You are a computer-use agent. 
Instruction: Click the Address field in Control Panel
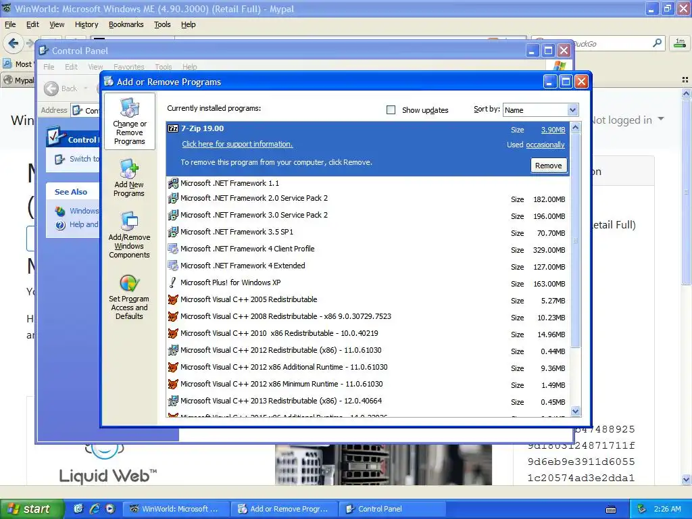(x=86, y=110)
